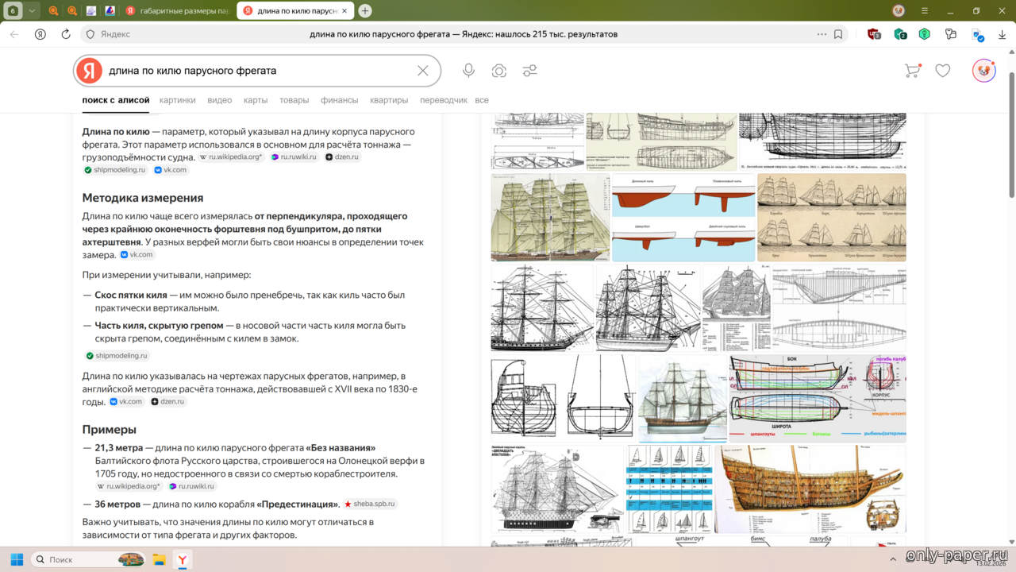This screenshot has height=572, width=1016.
Task: Switch to the "картинки" search tab
Action: tap(177, 100)
